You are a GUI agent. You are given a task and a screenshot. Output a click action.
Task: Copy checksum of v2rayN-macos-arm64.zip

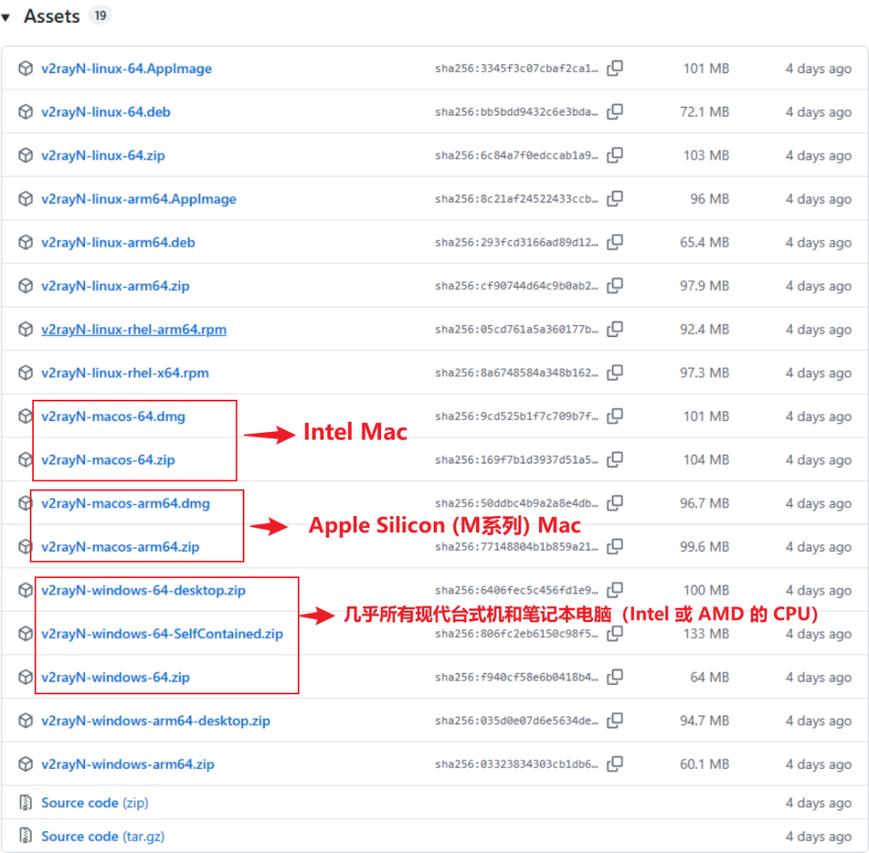pos(615,547)
